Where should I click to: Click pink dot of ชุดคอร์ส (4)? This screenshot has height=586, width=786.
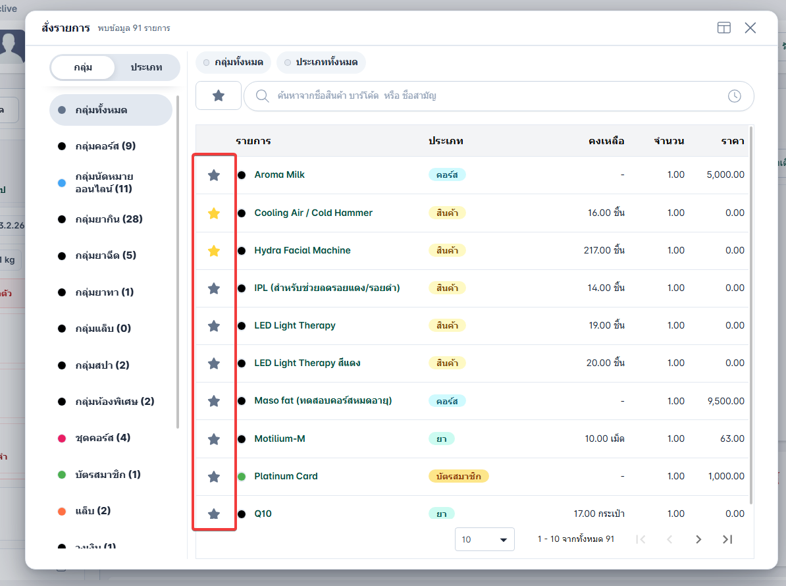pos(62,438)
